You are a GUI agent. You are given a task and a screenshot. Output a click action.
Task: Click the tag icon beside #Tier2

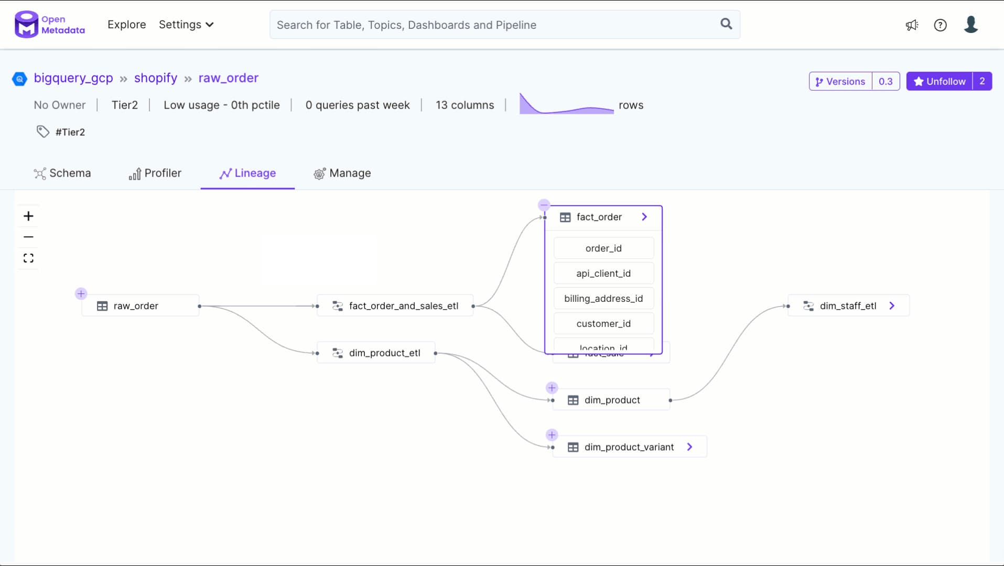click(43, 131)
